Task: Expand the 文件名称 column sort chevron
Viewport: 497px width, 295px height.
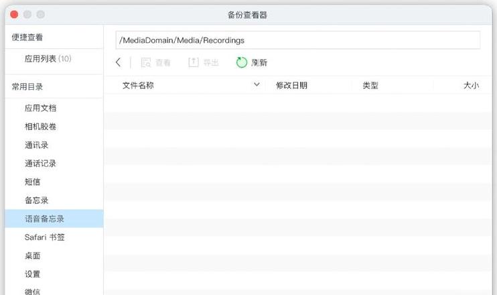Action: click(x=257, y=84)
